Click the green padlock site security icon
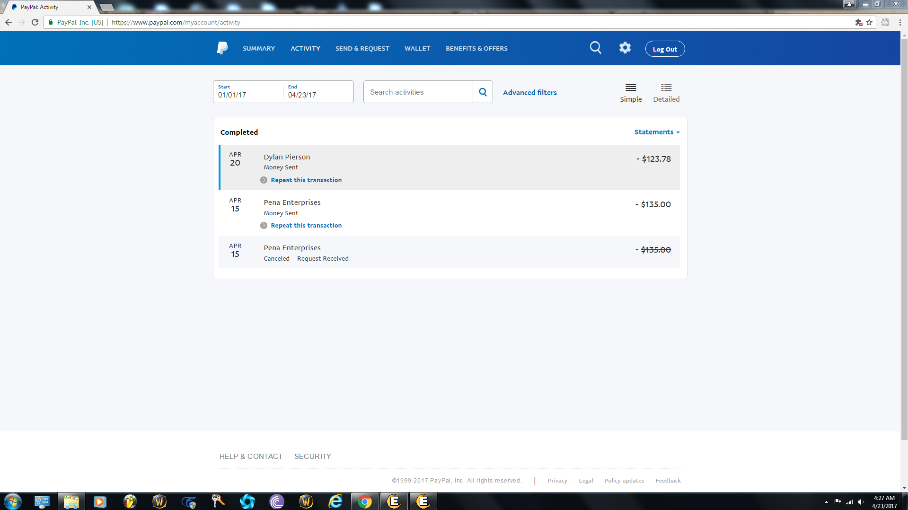 tap(51, 22)
